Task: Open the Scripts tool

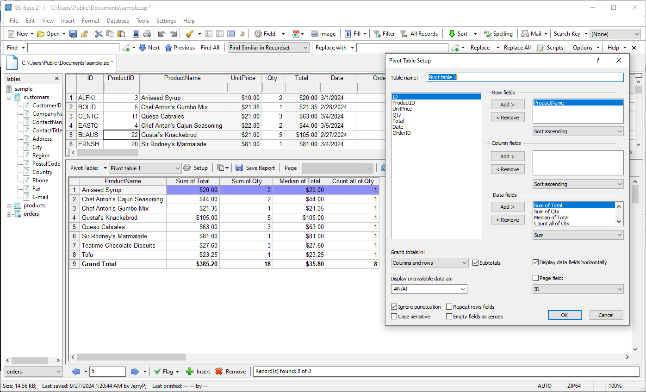Action: point(550,48)
